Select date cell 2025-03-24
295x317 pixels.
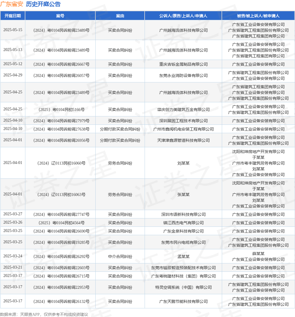13,256
